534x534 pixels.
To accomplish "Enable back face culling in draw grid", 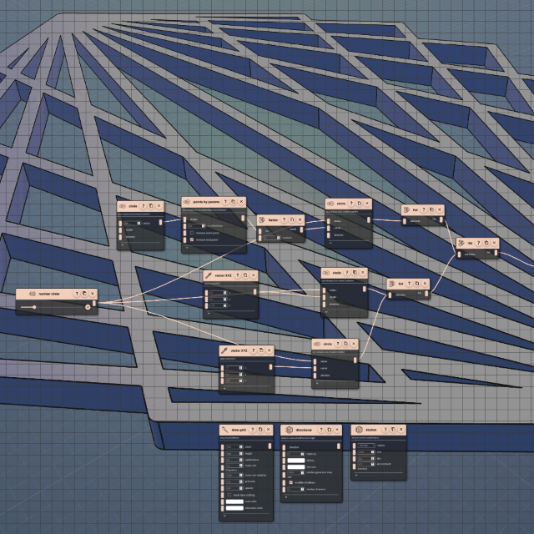I will (x=229, y=495).
